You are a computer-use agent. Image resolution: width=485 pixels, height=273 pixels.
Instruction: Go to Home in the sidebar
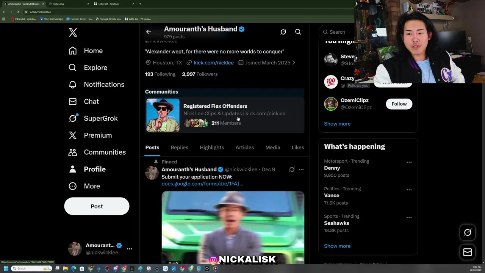coord(86,51)
